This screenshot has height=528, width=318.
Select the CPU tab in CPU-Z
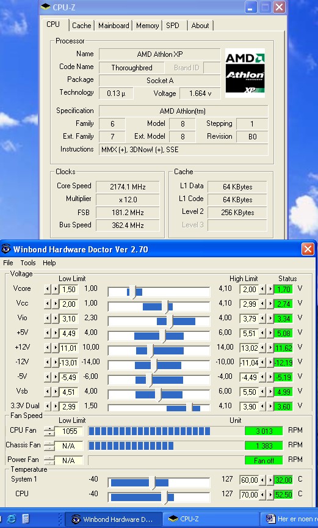pyautogui.click(x=53, y=24)
